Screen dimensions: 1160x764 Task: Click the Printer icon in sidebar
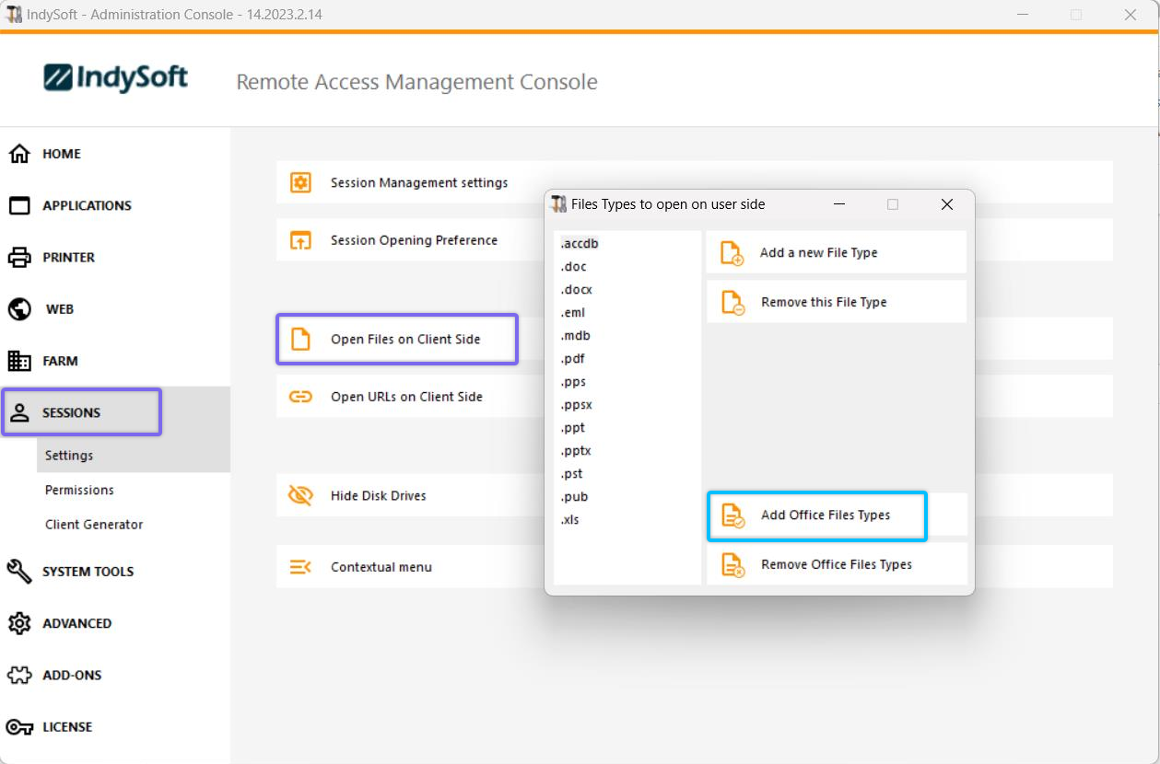point(19,258)
